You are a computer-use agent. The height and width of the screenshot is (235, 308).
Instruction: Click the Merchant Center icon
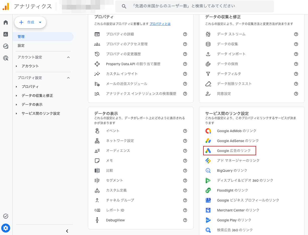[208, 210]
